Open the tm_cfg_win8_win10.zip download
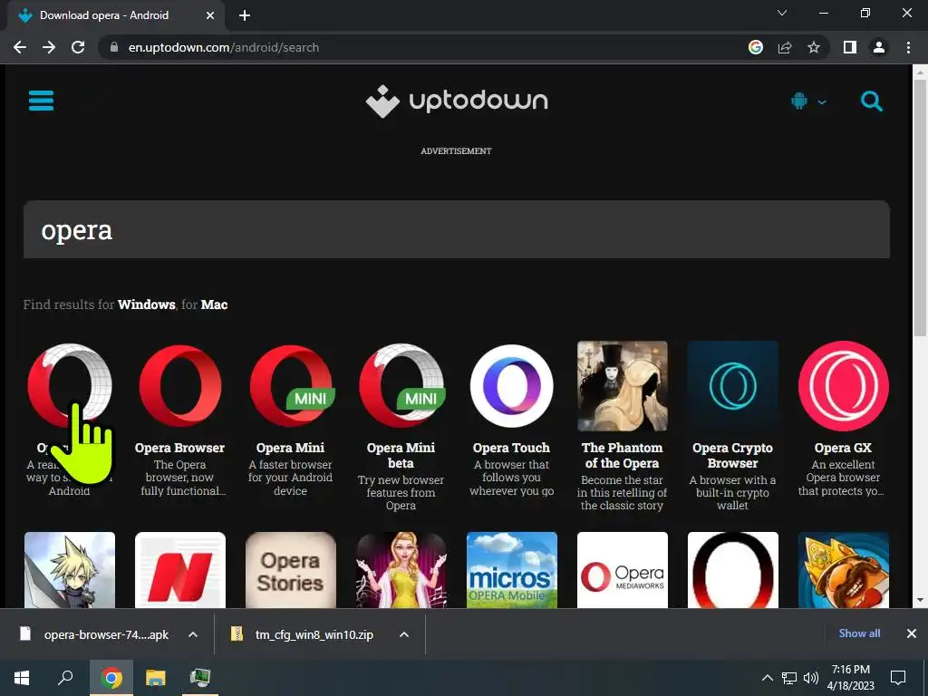928x696 pixels. [303, 634]
